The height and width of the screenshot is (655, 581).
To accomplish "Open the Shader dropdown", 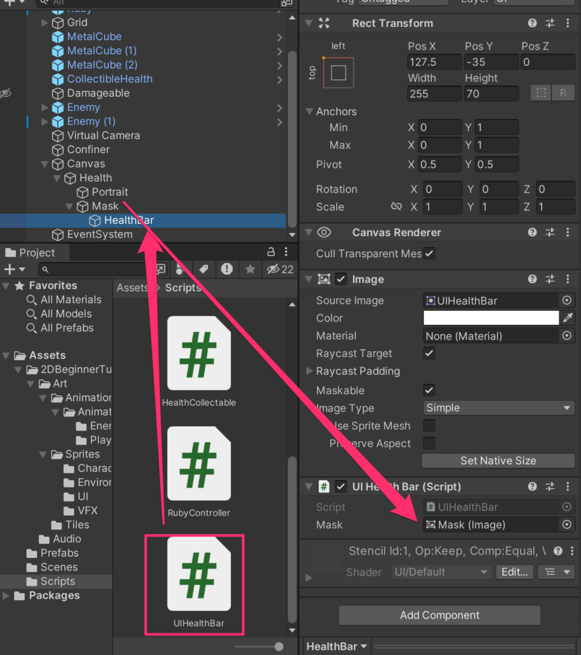I will tap(442, 572).
